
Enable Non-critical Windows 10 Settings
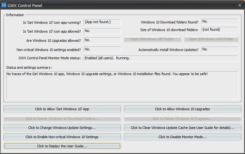[62, 137]
